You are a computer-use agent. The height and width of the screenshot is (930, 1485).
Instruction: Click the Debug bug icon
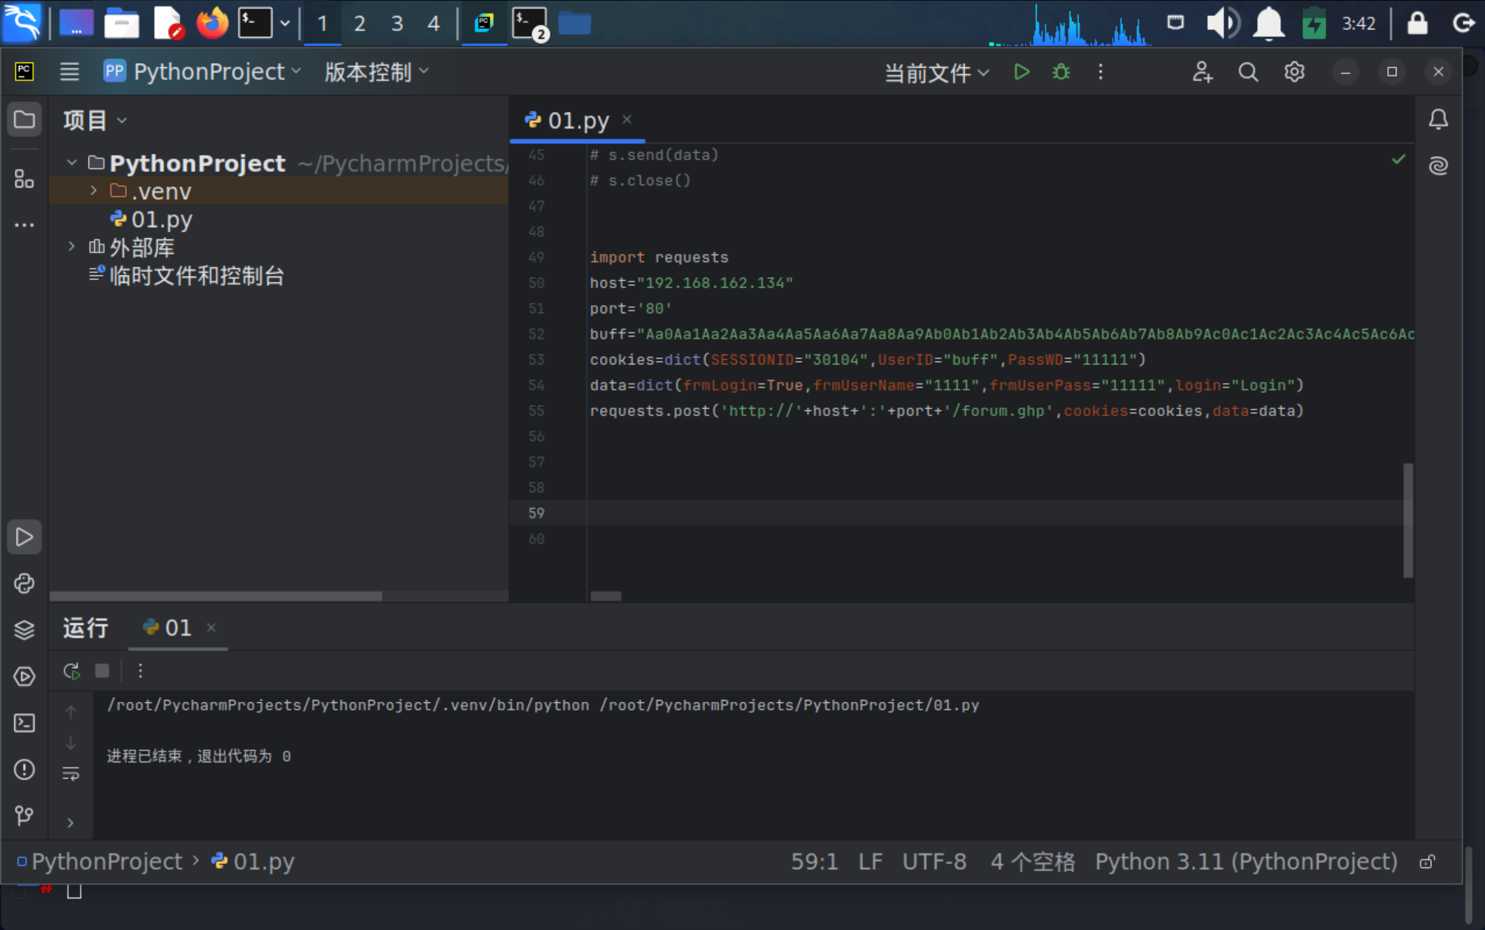pyautogui.click(x=1061, y=72)
